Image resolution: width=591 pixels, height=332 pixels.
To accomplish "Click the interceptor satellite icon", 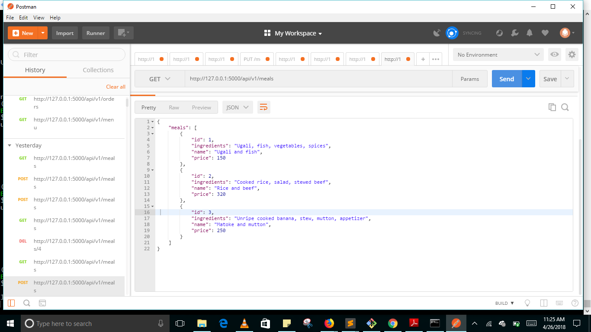I will [x=437, y=33].
